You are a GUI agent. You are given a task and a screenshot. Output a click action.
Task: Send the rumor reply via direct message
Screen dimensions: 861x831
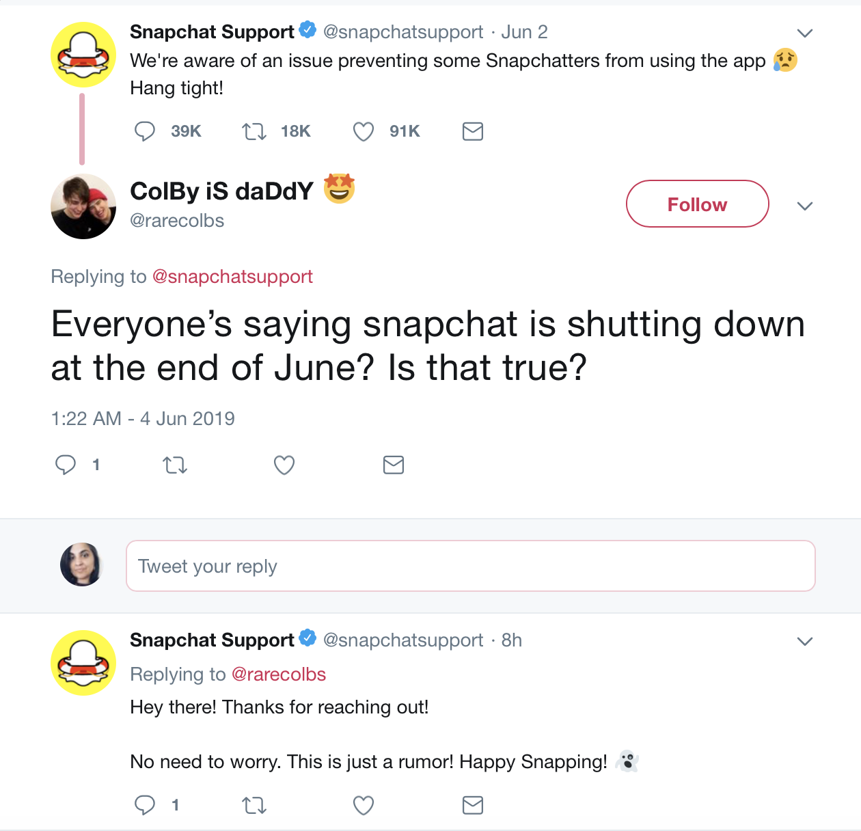click(473, 805)
